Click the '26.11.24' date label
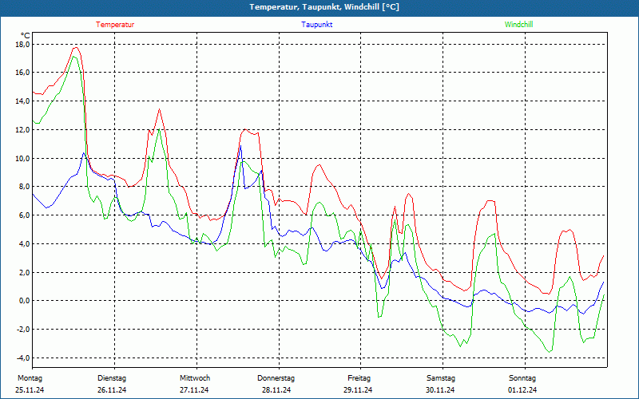This screenshot has height=399, width=639. pos(112,390)
